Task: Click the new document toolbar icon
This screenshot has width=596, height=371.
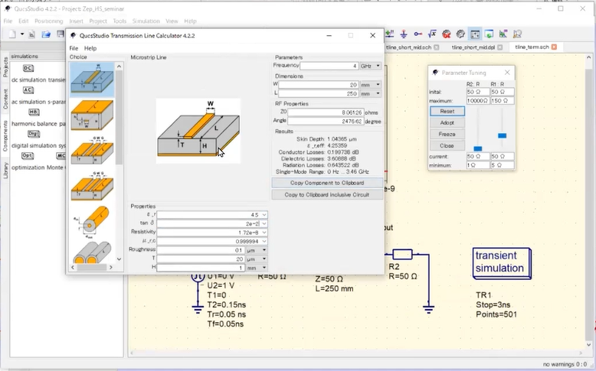Action: (13, 34)
